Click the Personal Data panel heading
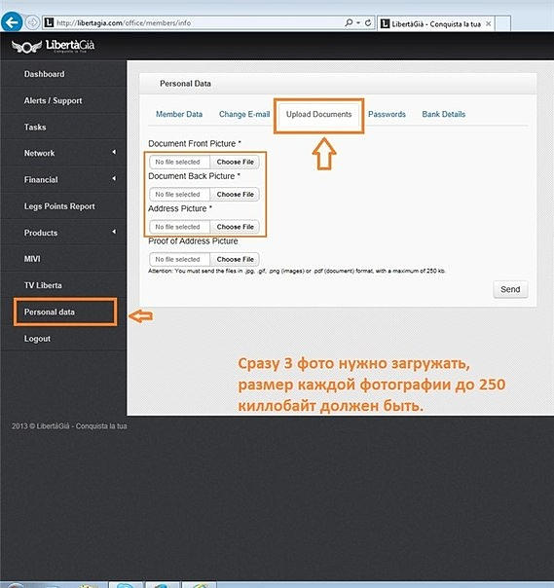The width and height of the screenshot is (554, 588). pyautogui.click(x=185, y=84)
